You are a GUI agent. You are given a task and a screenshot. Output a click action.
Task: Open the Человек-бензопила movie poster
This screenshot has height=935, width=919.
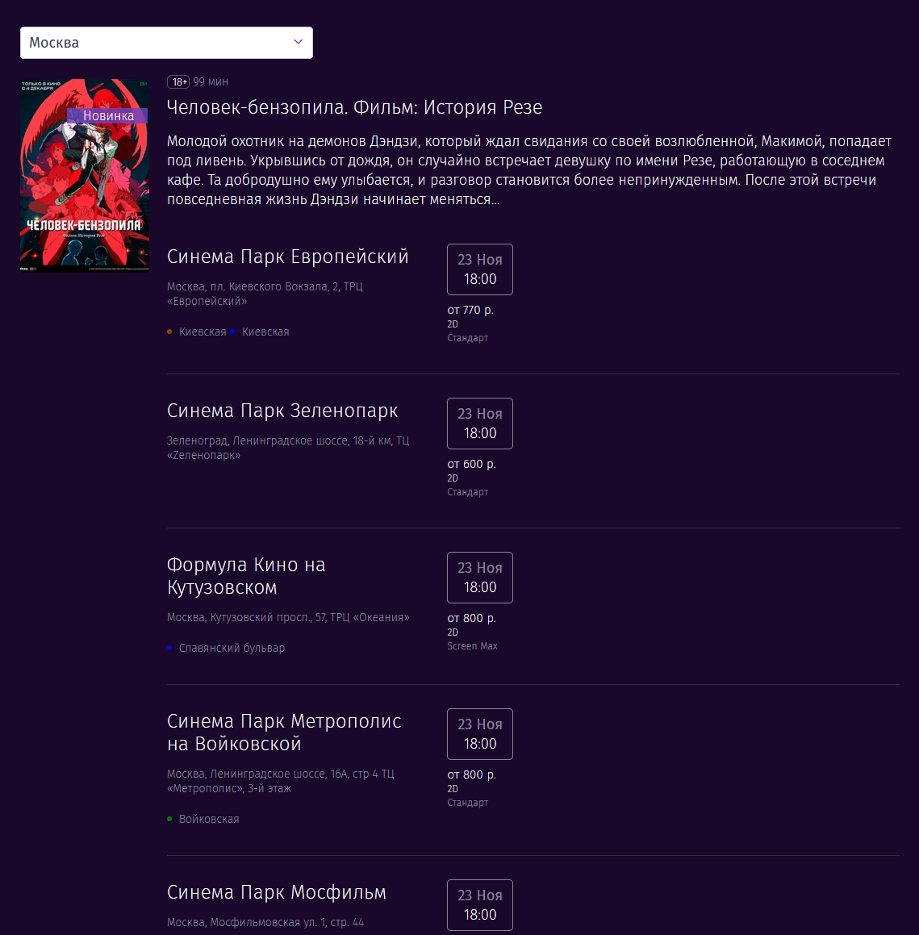click(85, 175)
